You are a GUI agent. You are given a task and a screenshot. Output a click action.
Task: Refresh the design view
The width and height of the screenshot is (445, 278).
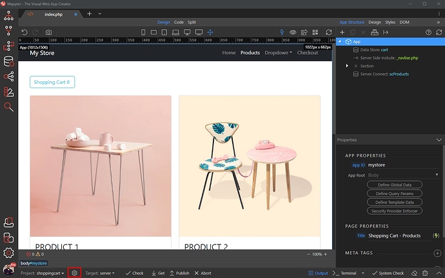pos(329,32)
